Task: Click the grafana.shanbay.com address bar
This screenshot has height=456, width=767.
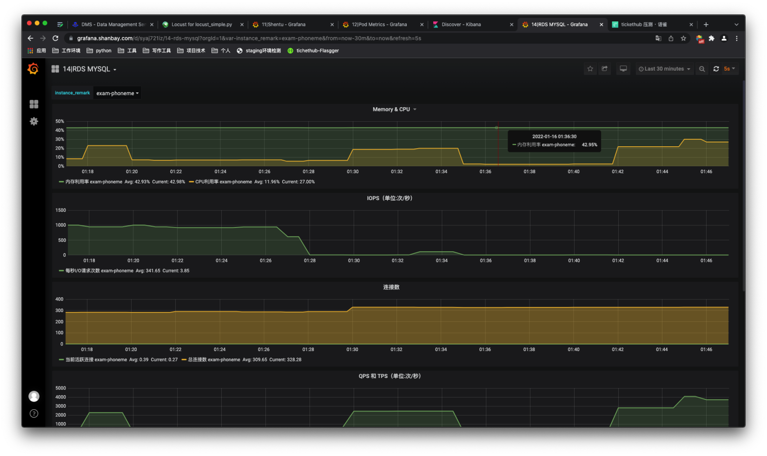Action: (358, 38)
